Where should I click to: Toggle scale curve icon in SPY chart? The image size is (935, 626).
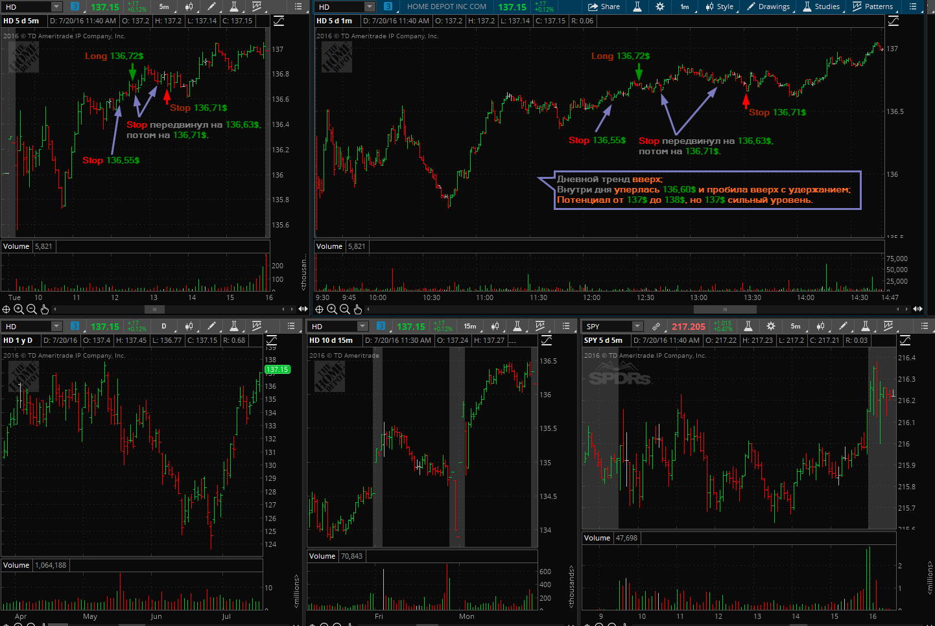click(905, 340)
